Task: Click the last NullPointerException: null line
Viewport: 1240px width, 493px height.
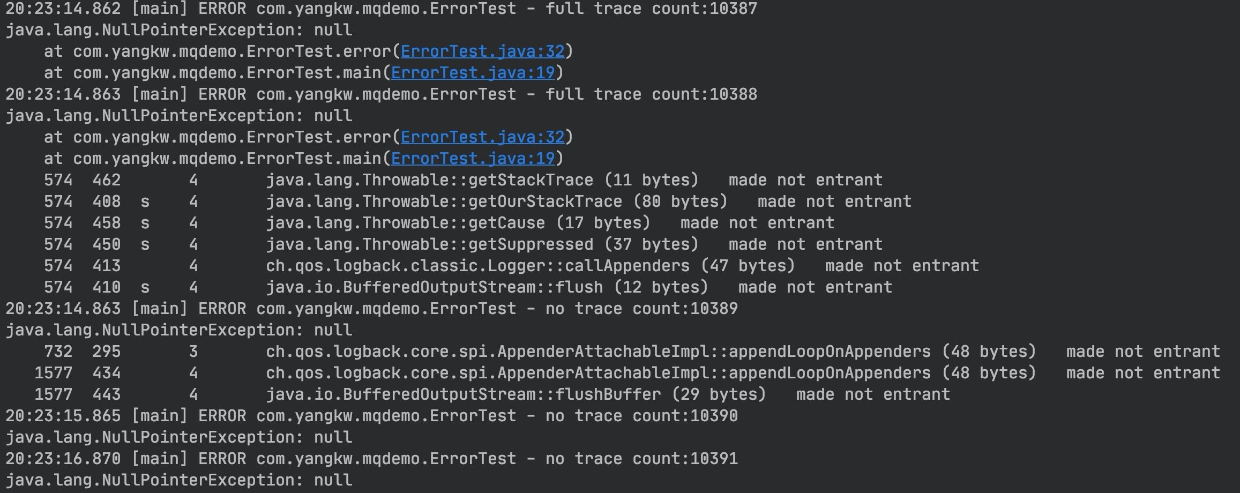Action: pos(179,480)
